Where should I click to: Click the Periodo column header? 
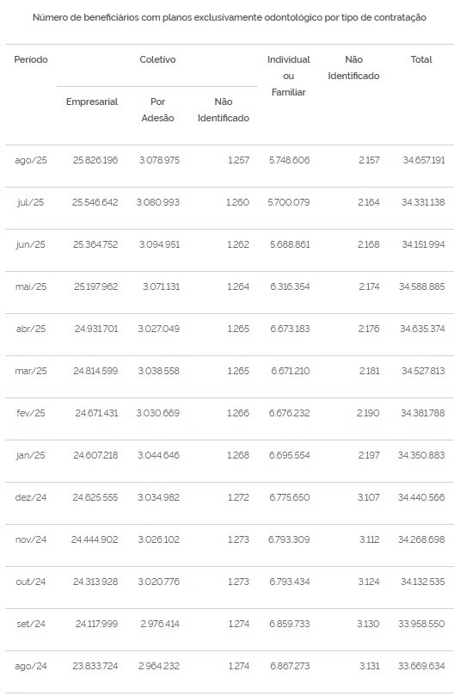coord(31,59)
